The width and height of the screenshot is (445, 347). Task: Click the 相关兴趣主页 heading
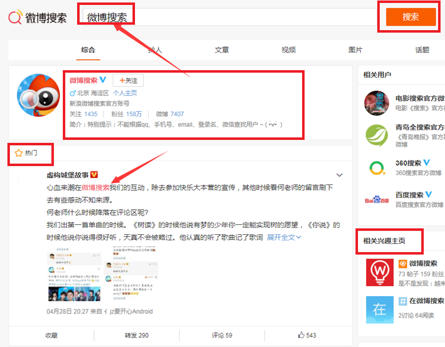point(384,241)
